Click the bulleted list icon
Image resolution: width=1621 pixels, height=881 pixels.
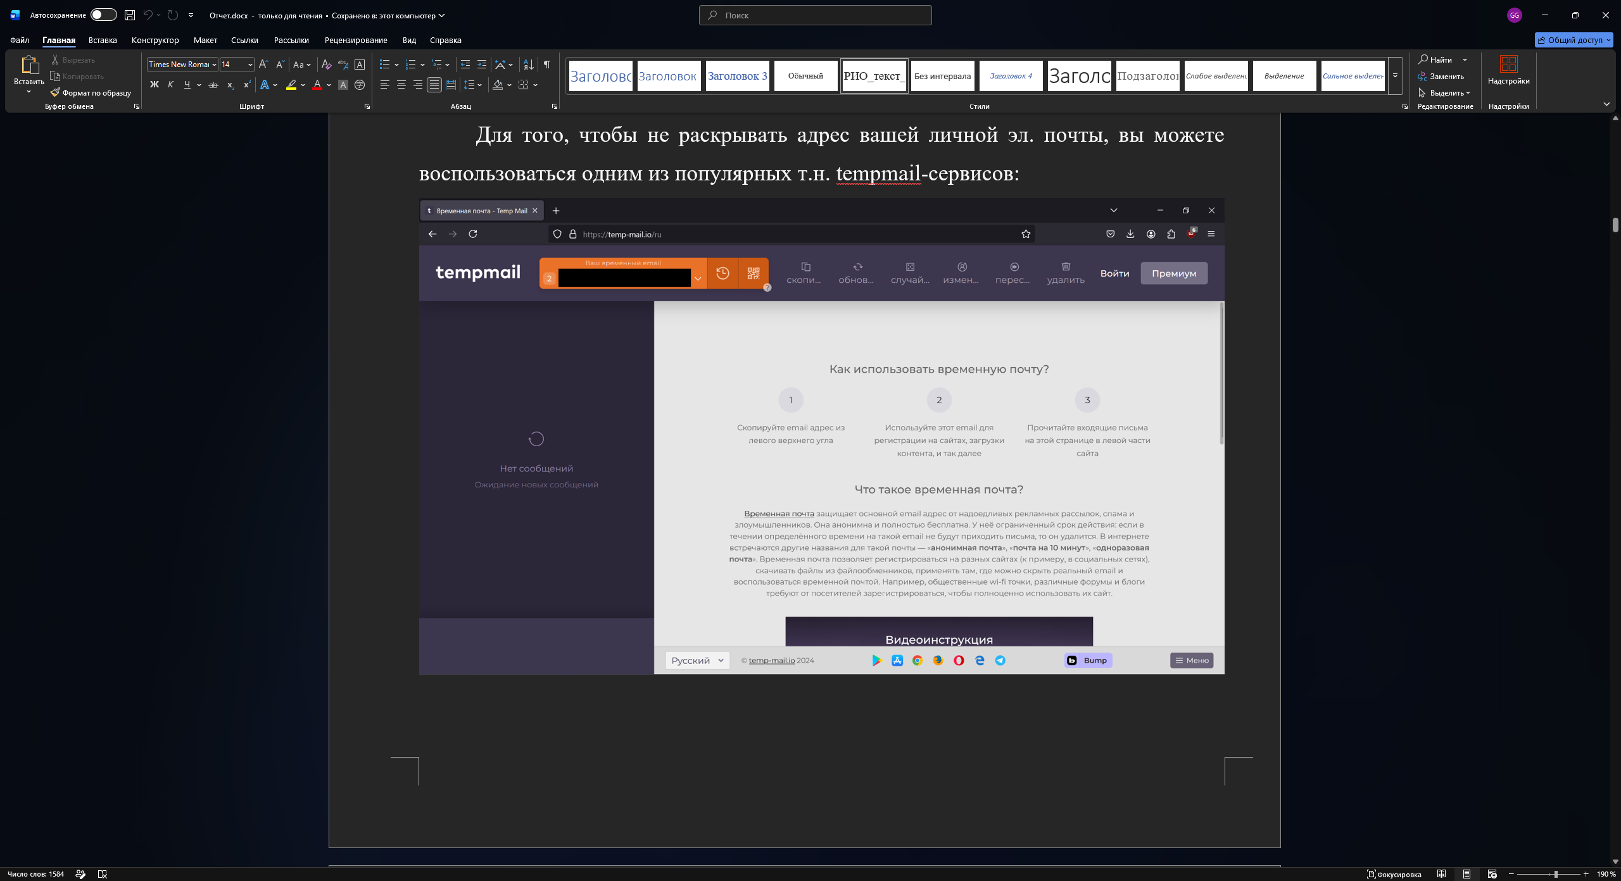point(384,65)
